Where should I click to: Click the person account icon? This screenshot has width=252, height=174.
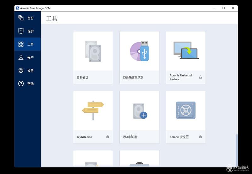21,57
